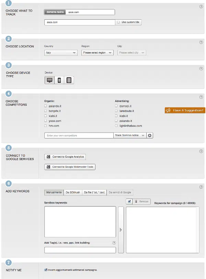Open the Please select city dropdown
The image size is (206, 279).
[132, 53]
